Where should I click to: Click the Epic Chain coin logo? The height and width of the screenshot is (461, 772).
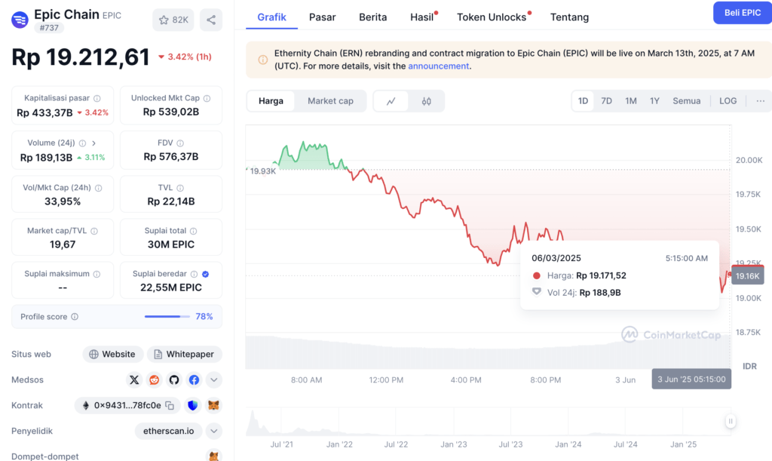tap(20, 20)
